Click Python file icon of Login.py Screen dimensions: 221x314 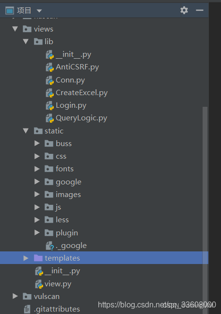pyautogui.click(x=50, y=105)
